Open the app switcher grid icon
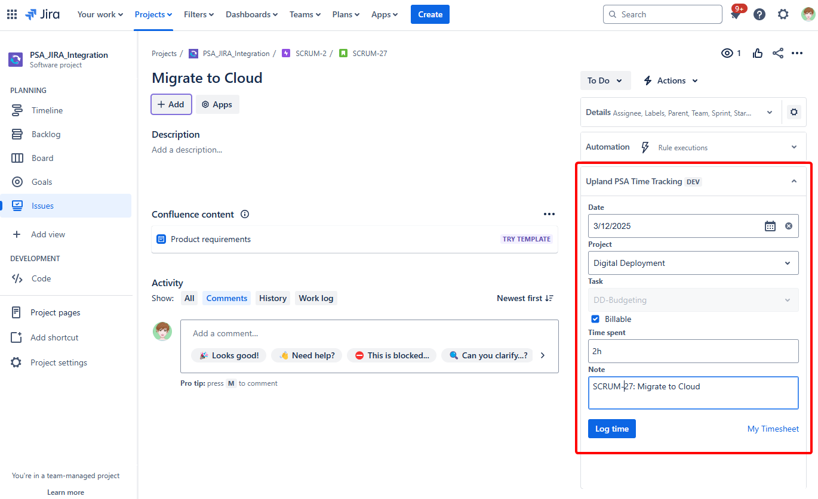 pos(12,14)
